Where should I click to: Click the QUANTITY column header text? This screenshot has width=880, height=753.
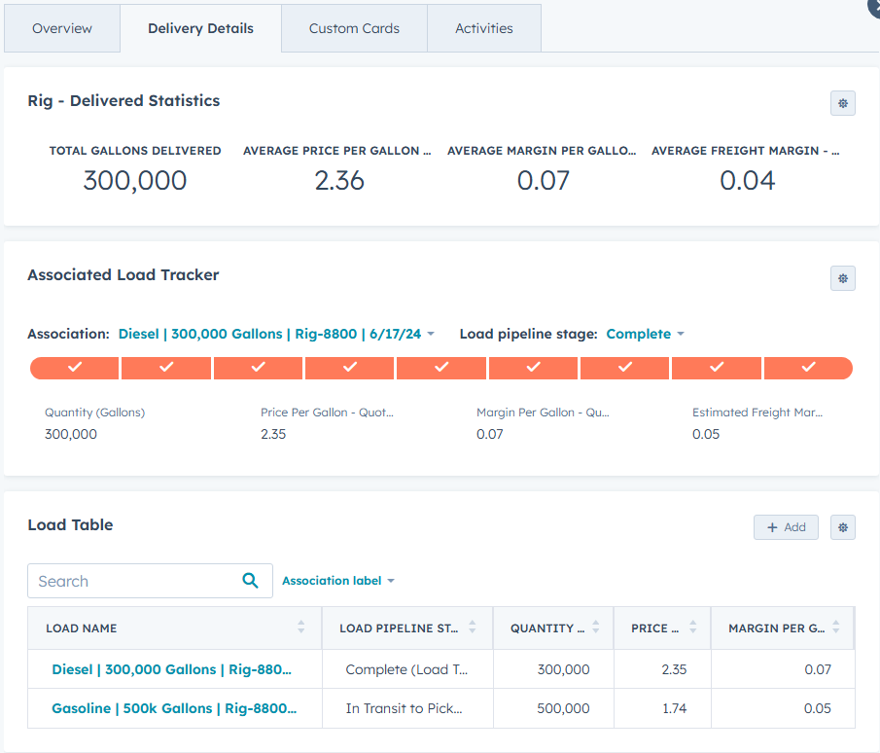click(x=547, y=627)
